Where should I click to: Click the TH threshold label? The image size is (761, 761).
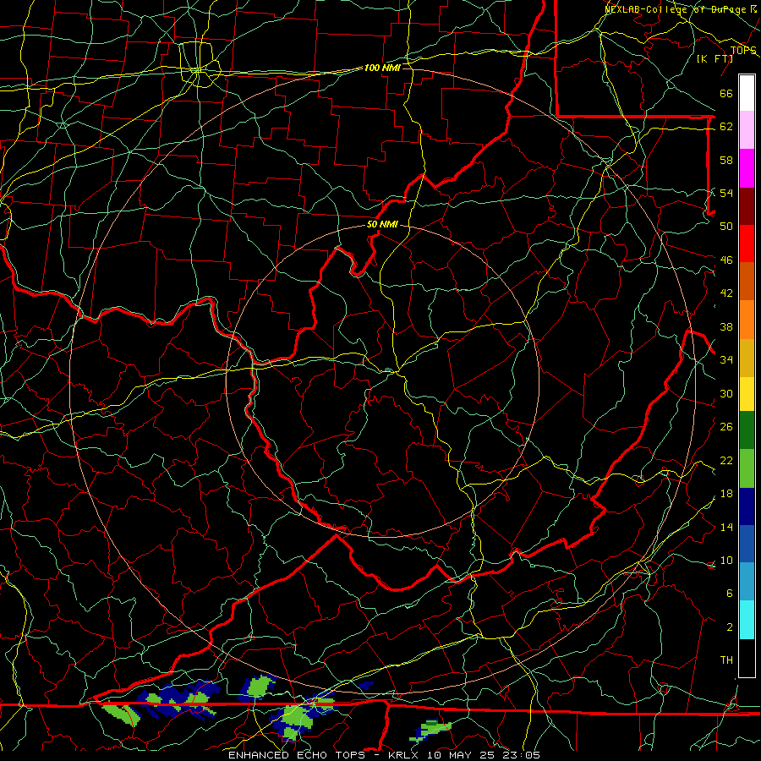coord(726,660)
